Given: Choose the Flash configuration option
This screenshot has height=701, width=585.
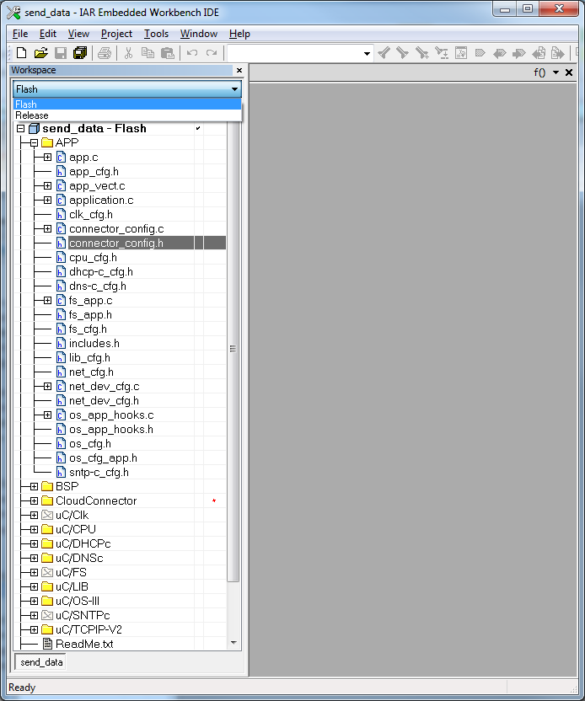Looking at the screenshot, I should pos(26,104).
